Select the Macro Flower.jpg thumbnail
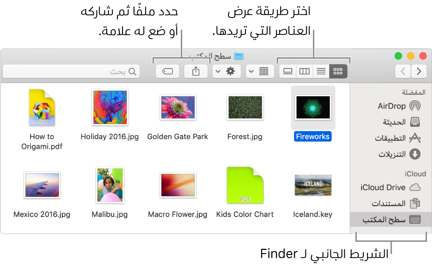Screen dimensions: 432x268 (x=178, y=185)
